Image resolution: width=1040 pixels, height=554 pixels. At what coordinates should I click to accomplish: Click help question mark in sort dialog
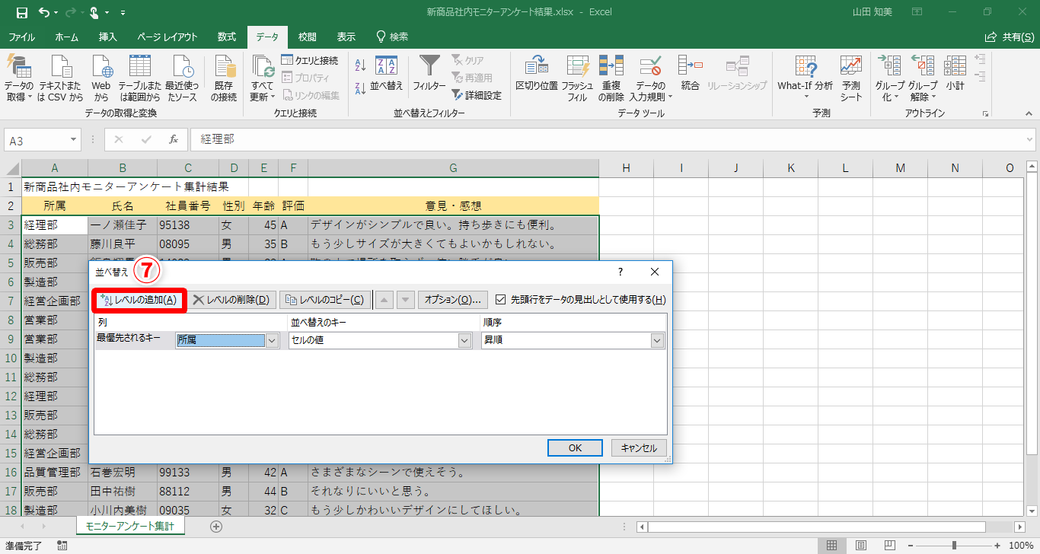click(x=620, y=272)
